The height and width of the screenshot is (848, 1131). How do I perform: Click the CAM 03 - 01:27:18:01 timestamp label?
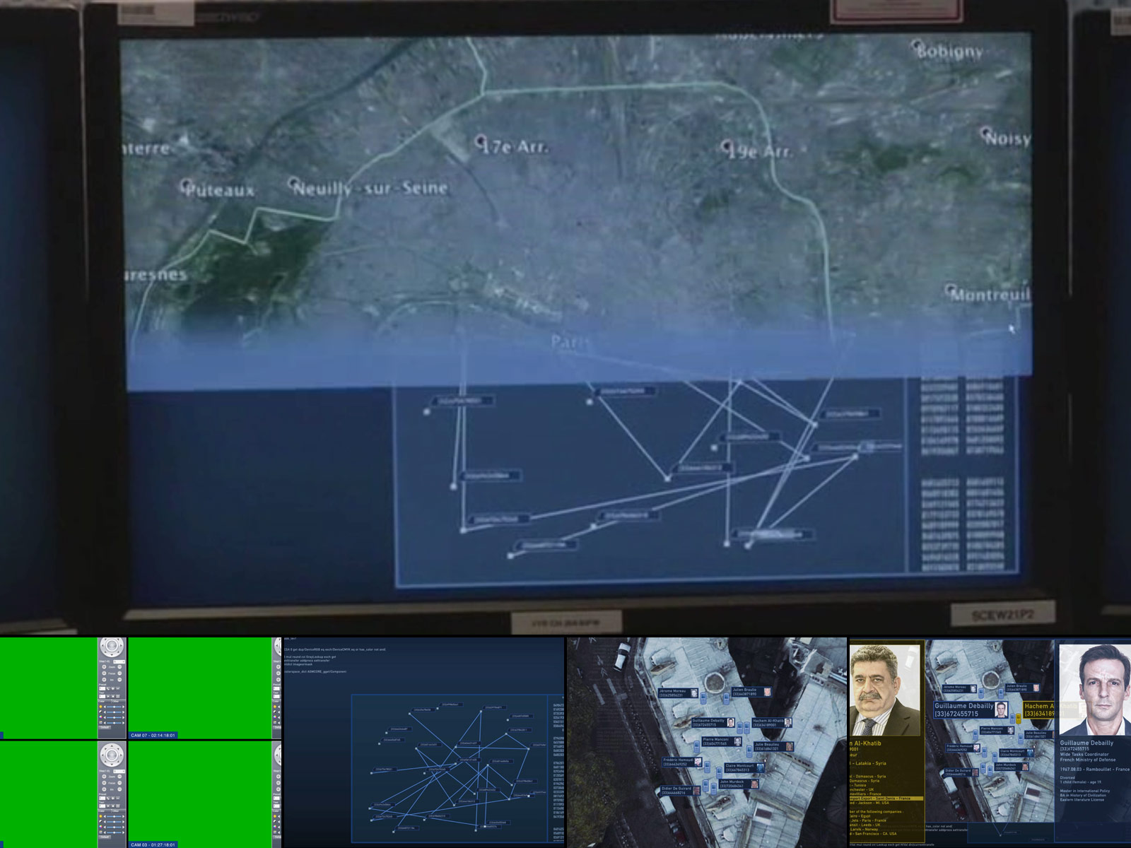(x=153, y=844)
